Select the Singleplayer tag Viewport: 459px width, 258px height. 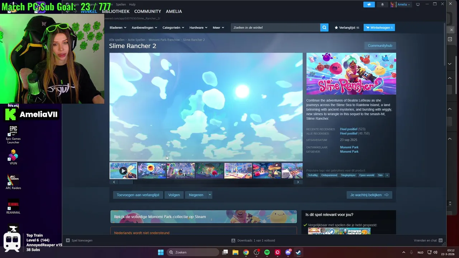(x=348, y=175)
